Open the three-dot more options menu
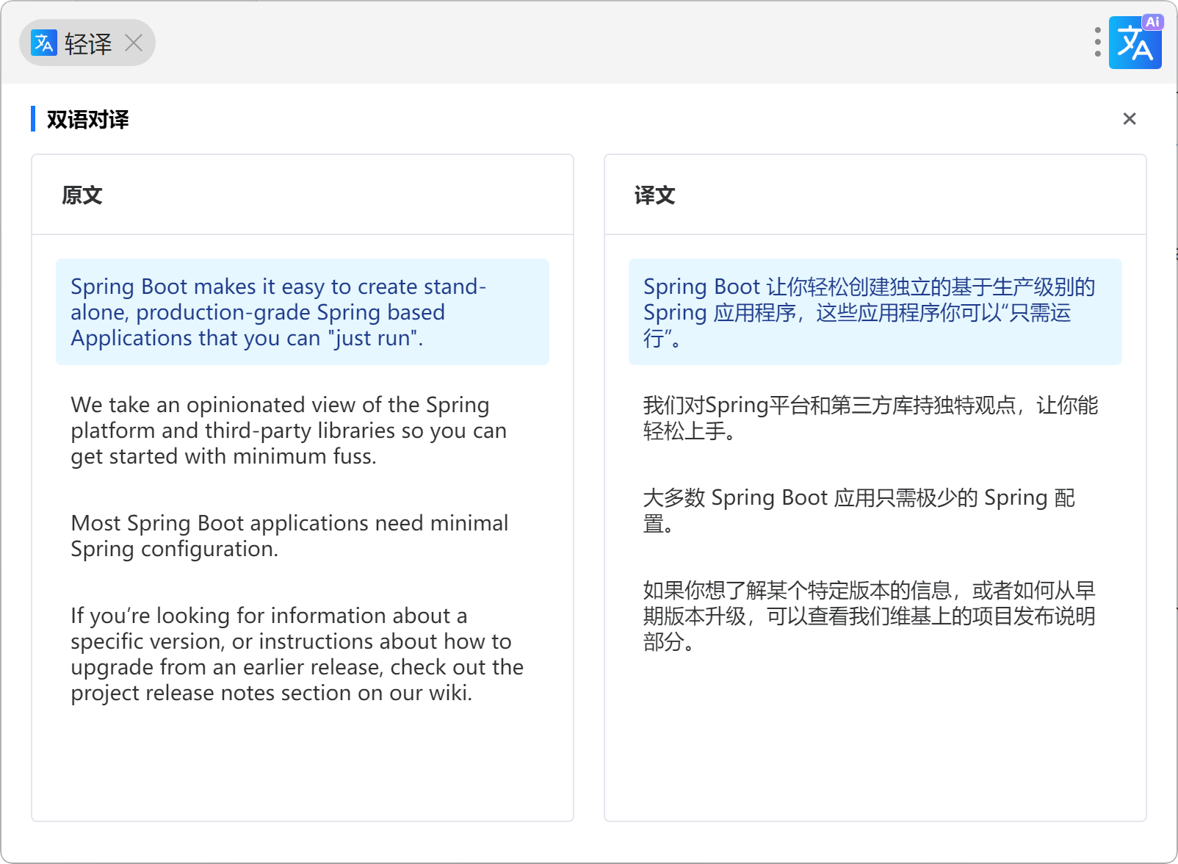Screen dimensions: 1178x864 1097,43
